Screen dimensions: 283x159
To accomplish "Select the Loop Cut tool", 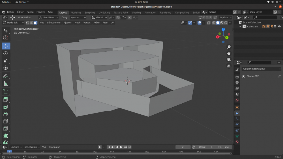I will (6, 121).
